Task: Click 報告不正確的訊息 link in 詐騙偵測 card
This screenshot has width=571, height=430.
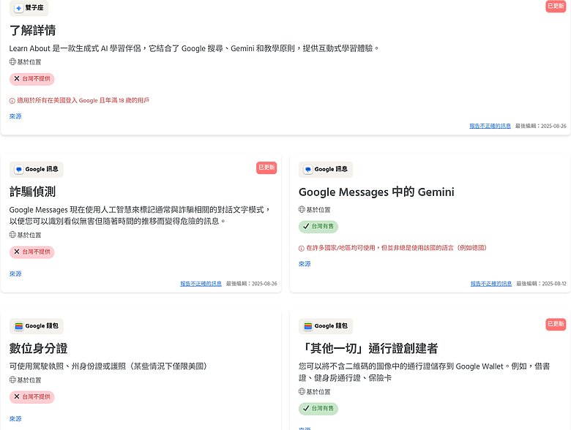Action: click(201, 284)
